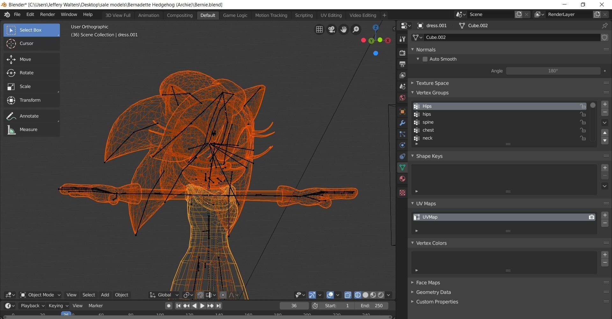Add a new vertex color layer
This screenshot has height=319, width=612.
[605, 255]
